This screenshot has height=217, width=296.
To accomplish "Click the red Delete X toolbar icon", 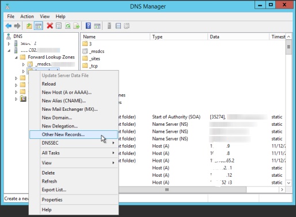I will tap(50, 26).
